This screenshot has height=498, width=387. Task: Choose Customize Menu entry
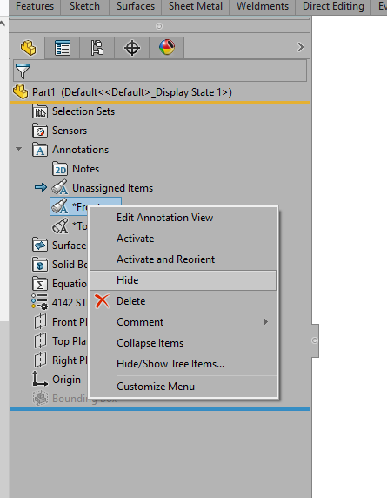(x=156, y=387)
